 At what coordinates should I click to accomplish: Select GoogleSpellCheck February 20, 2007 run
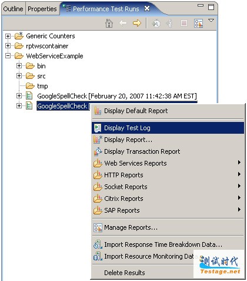pos(117,96)
